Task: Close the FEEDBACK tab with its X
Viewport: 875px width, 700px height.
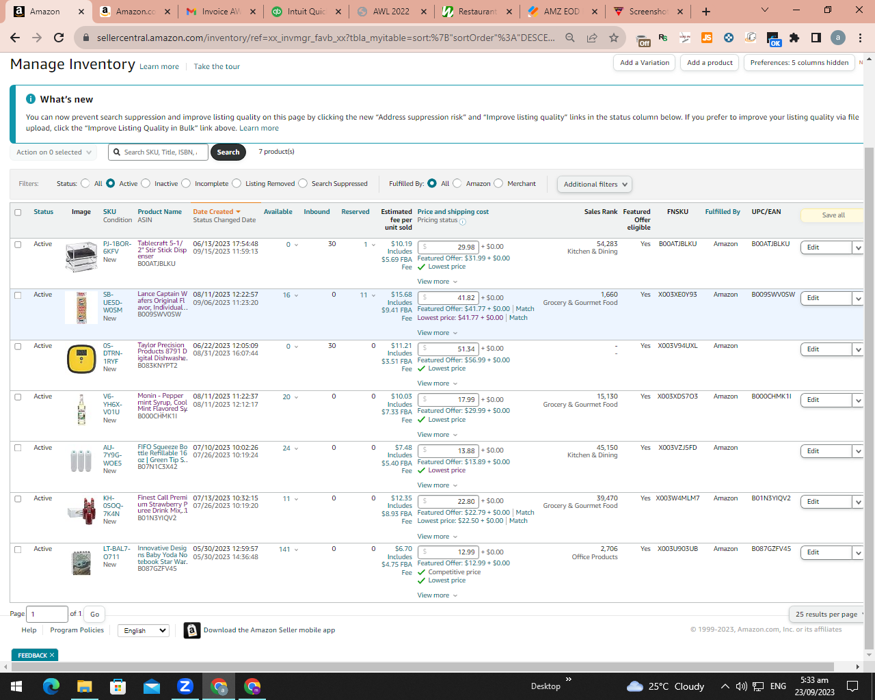Action: (52, 655)
